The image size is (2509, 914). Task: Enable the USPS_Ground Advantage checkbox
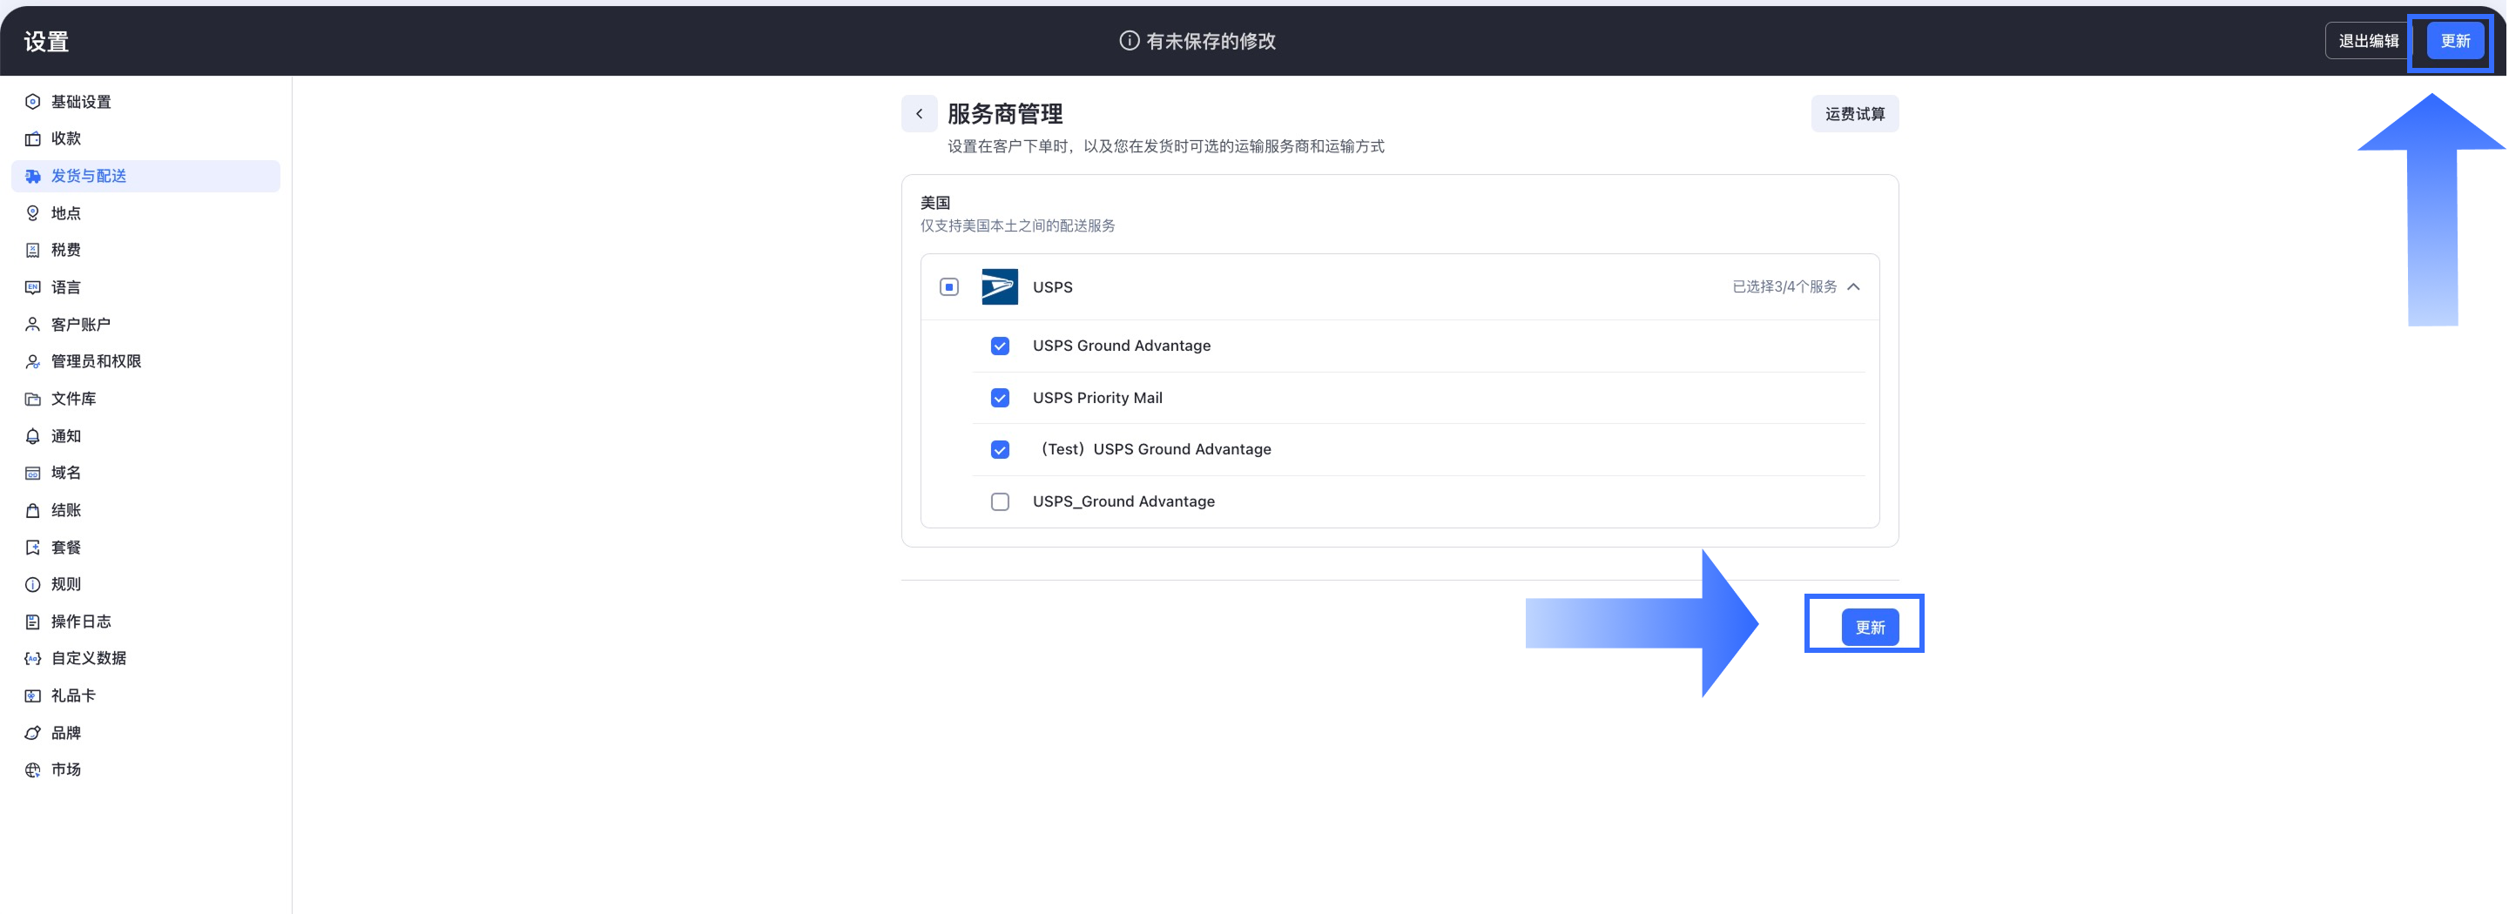(999, 502)
